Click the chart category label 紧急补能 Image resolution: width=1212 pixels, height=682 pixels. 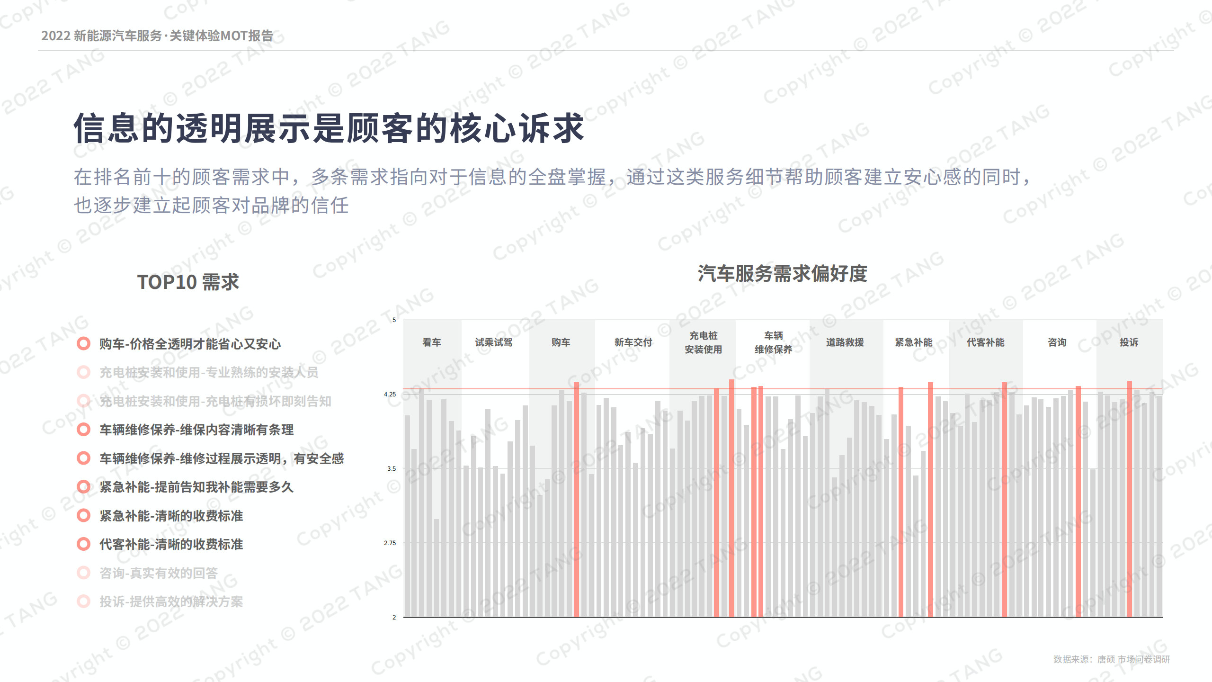(x=914, y=342)
